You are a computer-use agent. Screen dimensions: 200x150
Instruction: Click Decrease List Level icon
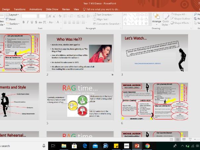click(79, 16)
